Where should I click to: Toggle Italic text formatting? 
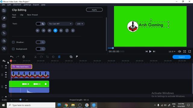(67, 31)
